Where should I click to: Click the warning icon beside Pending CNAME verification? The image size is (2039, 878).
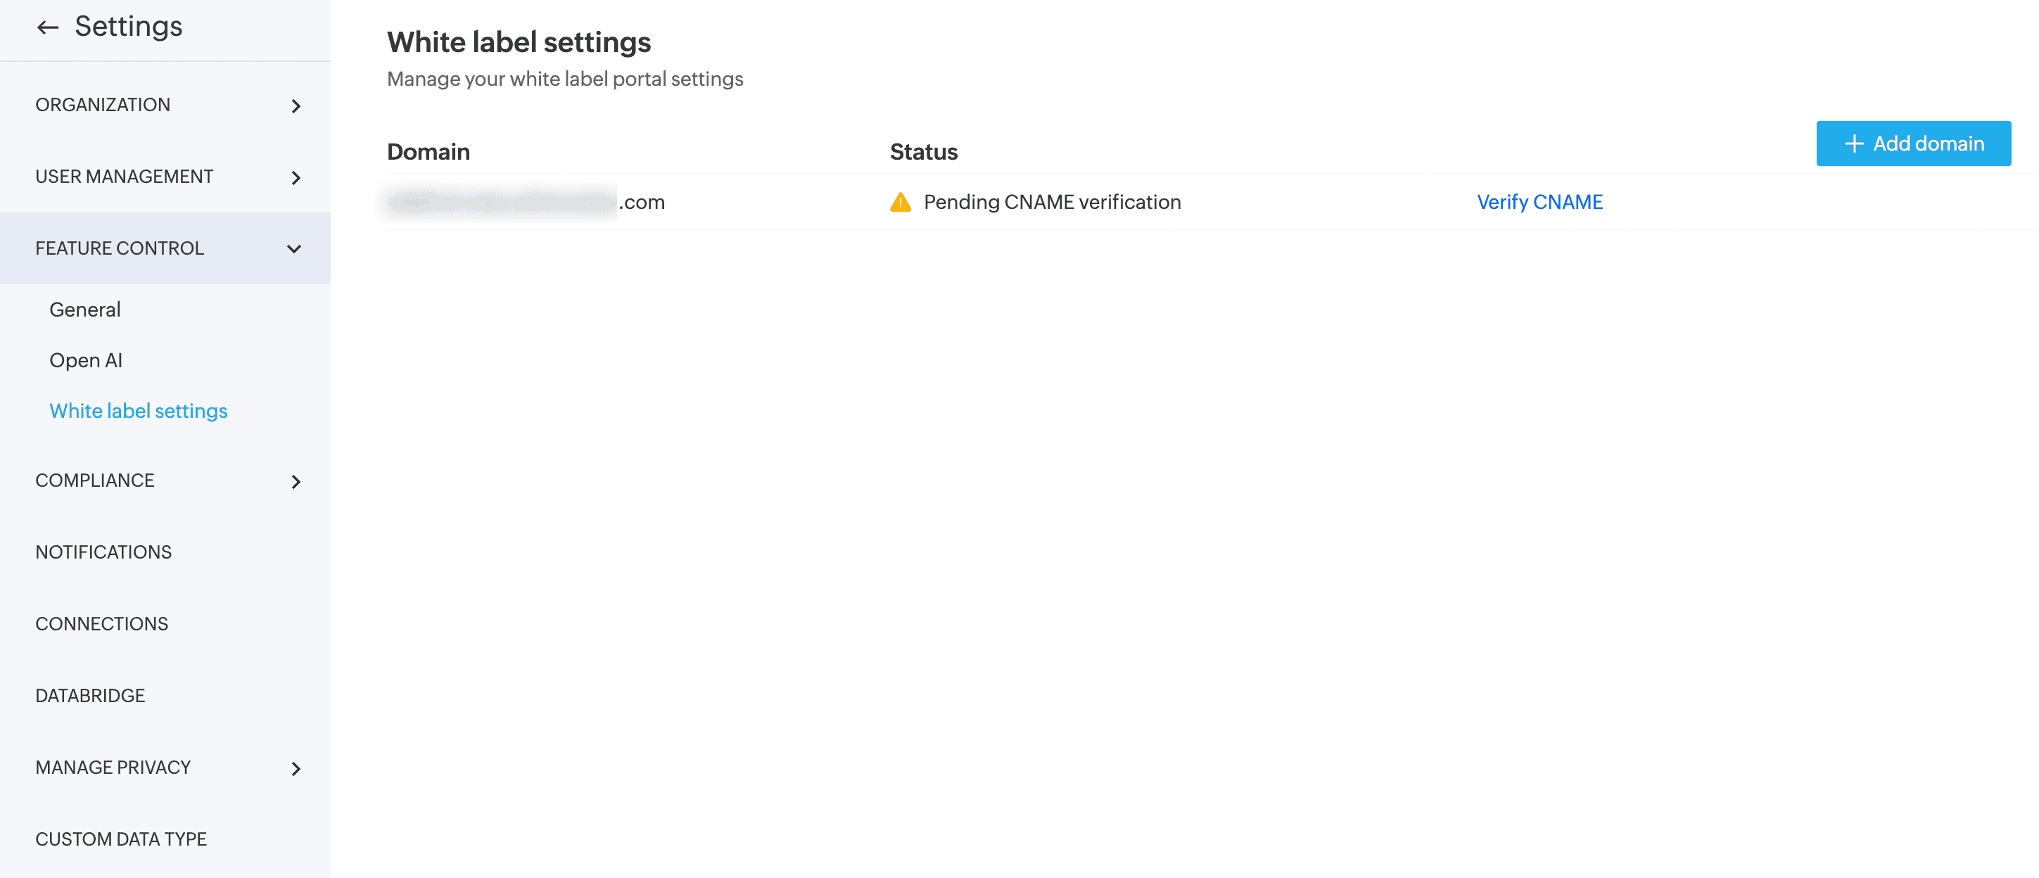click(x=900, y=203)
